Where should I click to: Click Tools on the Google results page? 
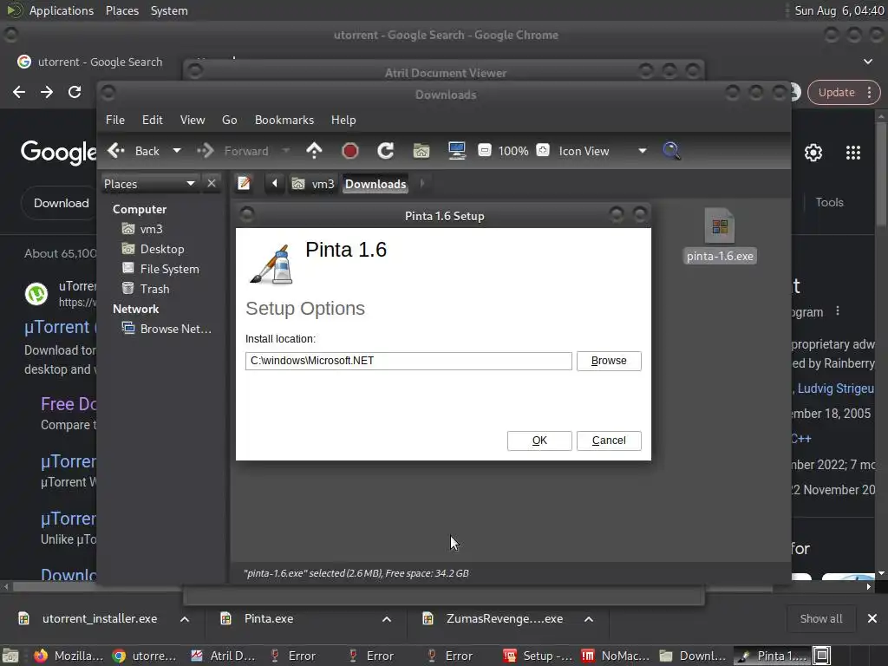[x=829, y=202]
